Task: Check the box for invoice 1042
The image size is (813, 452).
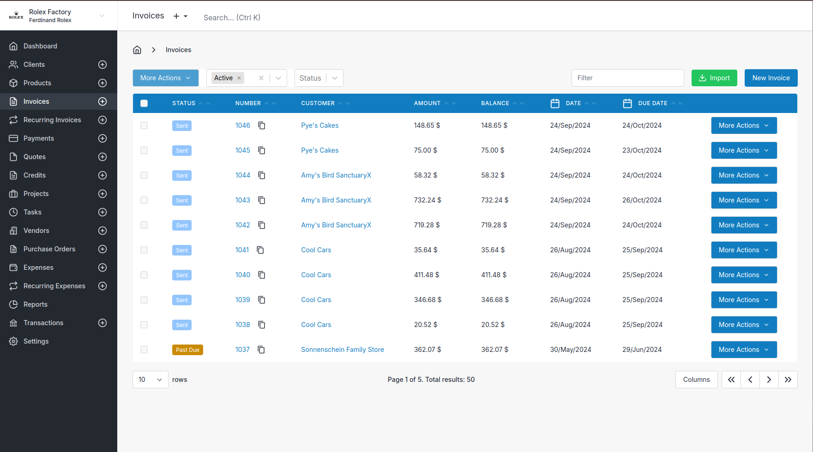Action: (x=144, y=225)
